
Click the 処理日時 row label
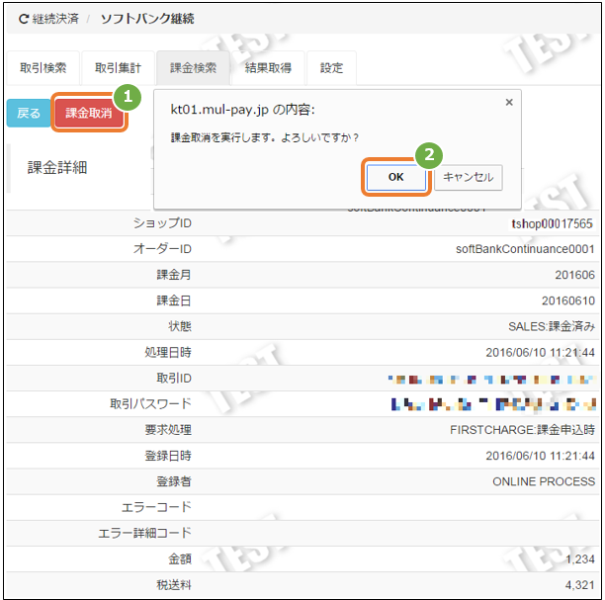pyautogui.click(x=168, y=352)
